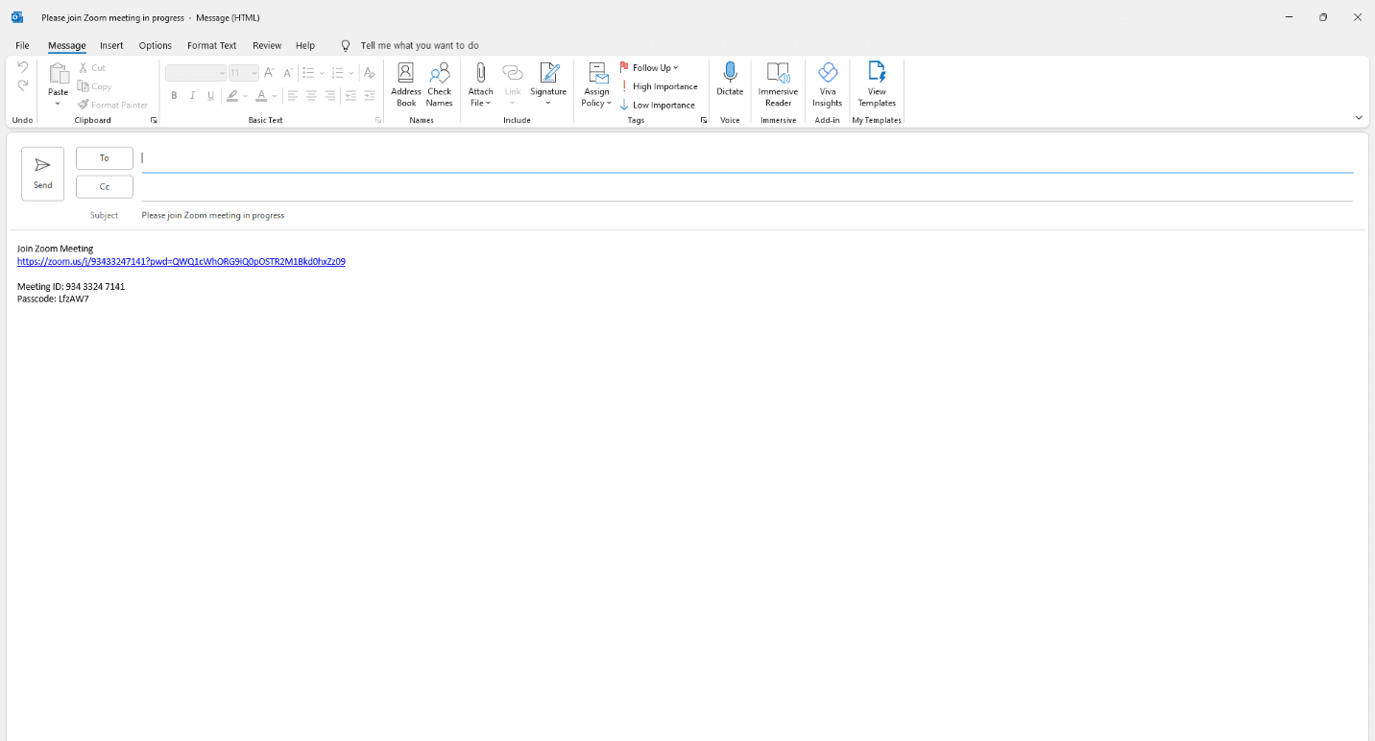Toggle Bold formatting
Image resolution: width=1375 pixels, height=741 pixels.
pyautogui.click(x=174, y=96)
